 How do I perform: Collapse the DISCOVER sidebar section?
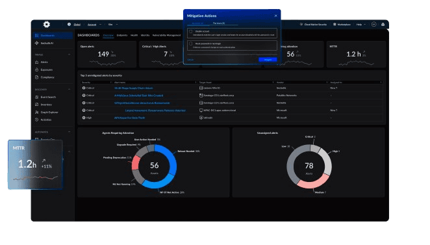point(69,90)
